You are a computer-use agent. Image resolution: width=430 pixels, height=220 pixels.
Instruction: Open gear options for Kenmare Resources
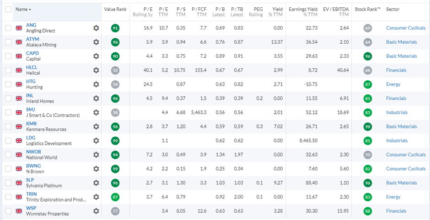(x=96, y=127)
